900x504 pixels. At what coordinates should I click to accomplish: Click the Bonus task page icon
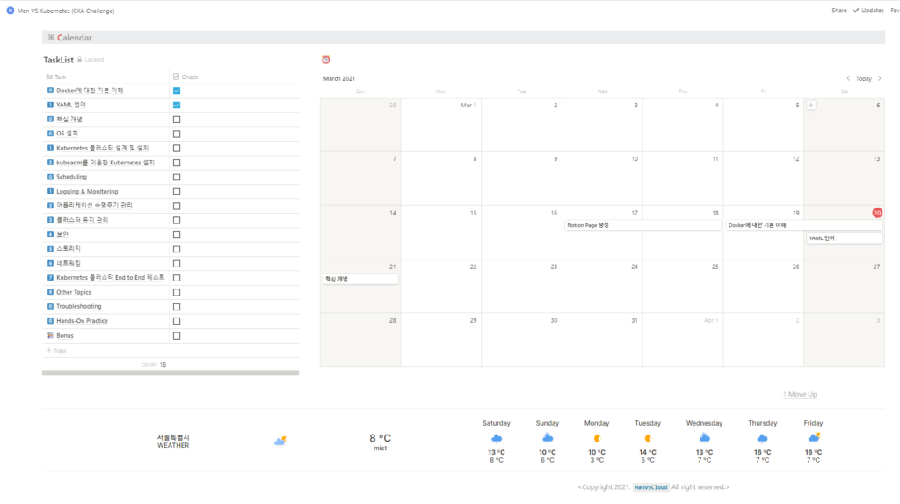pos(50,336)
